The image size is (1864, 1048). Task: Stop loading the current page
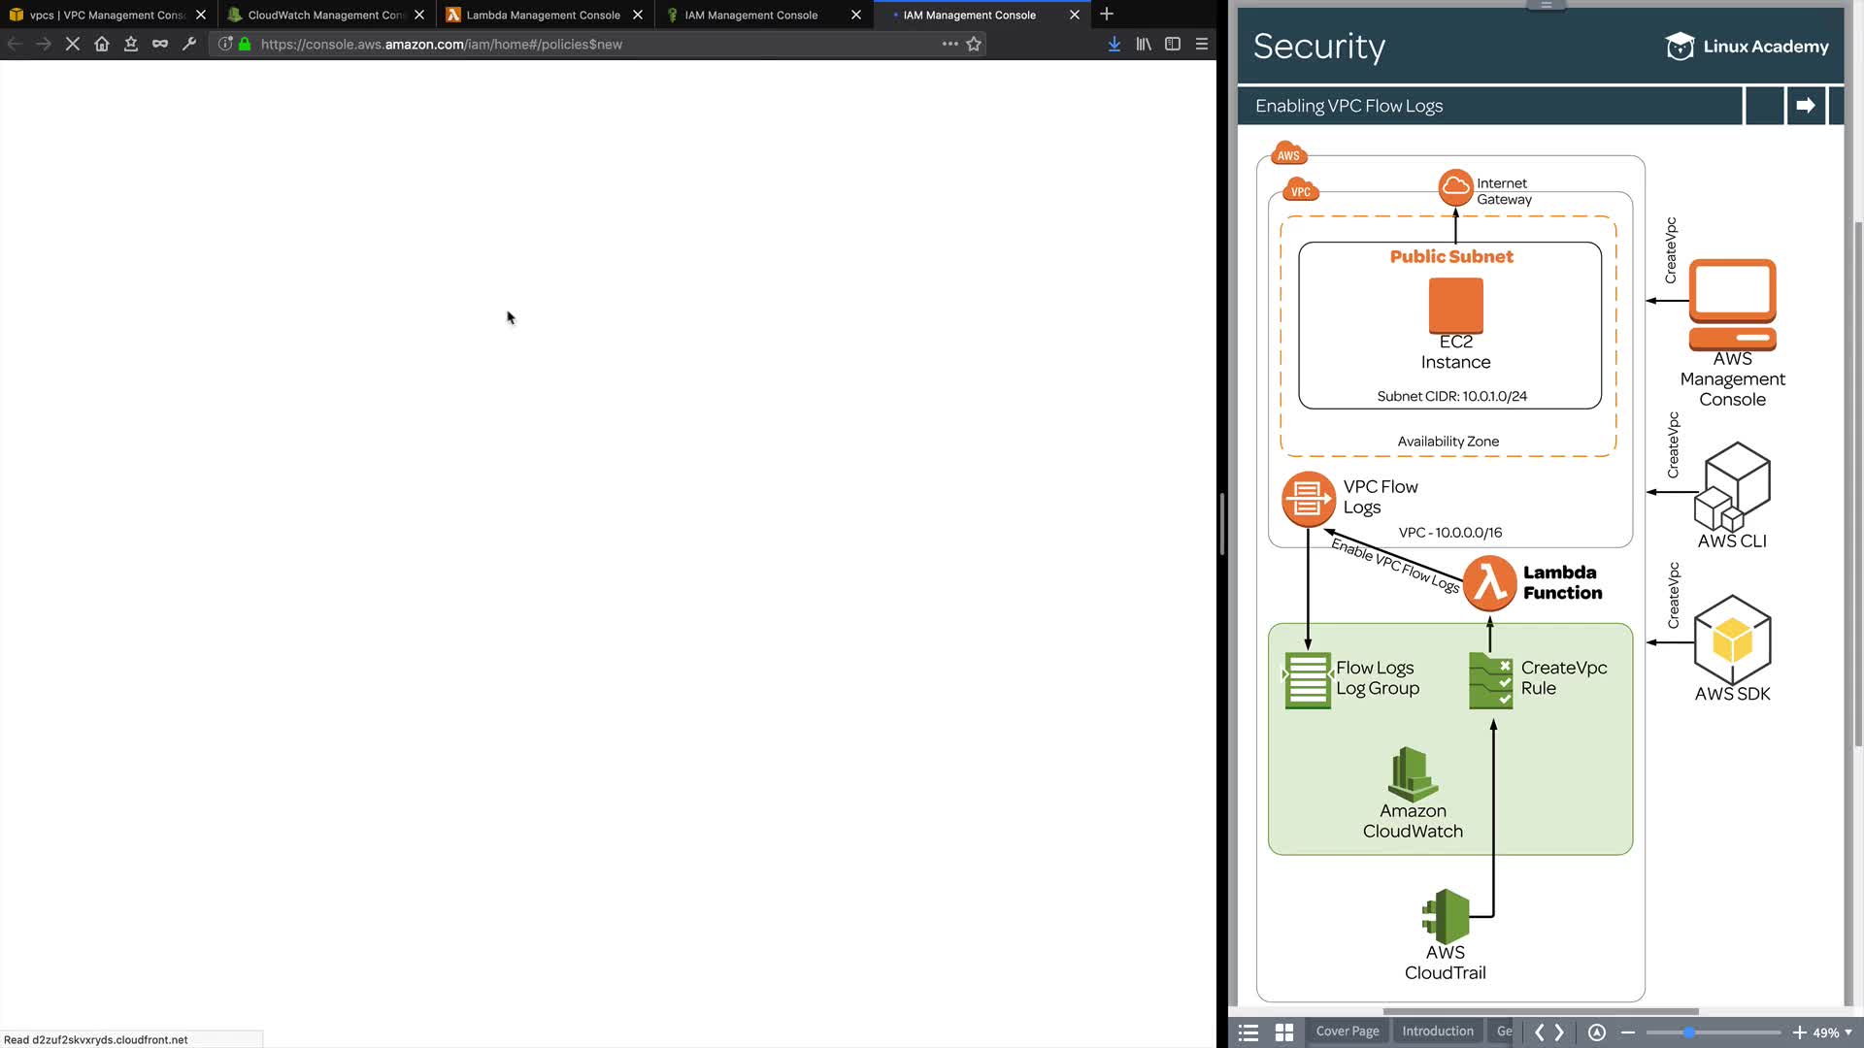73,44
